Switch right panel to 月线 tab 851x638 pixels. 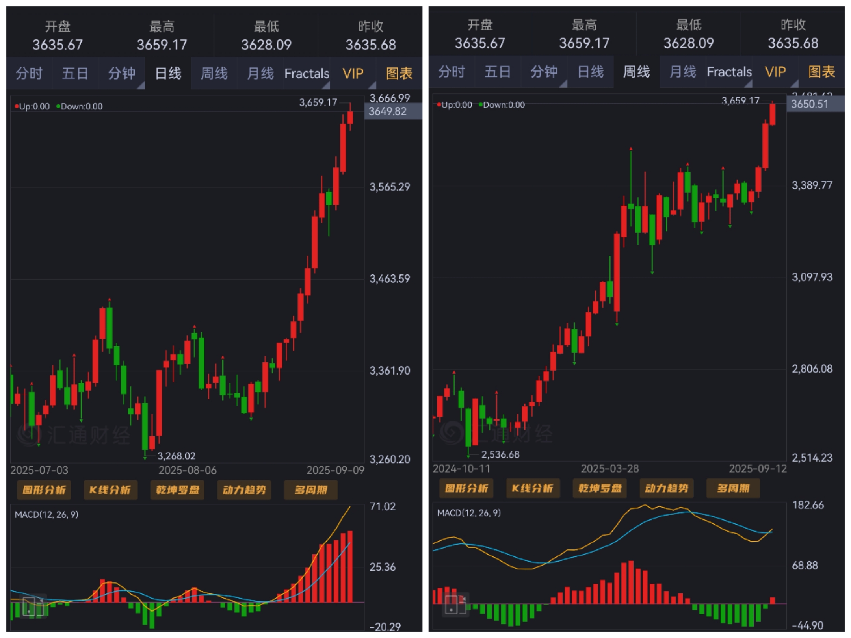682,72
